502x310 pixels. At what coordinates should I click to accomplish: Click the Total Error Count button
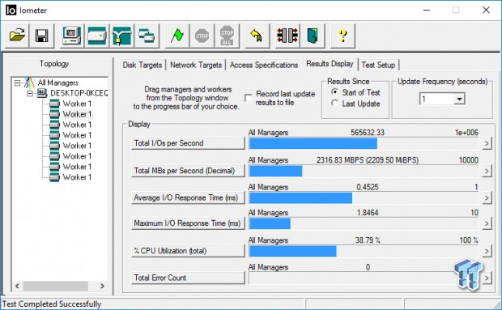coord(188,278)
